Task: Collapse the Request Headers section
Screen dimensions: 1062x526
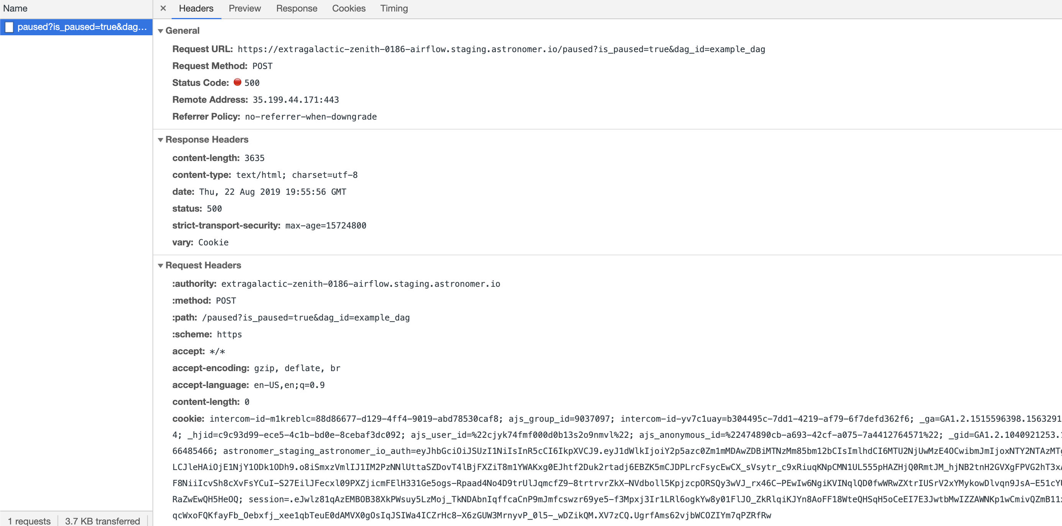Action: (x=161, y=265)
